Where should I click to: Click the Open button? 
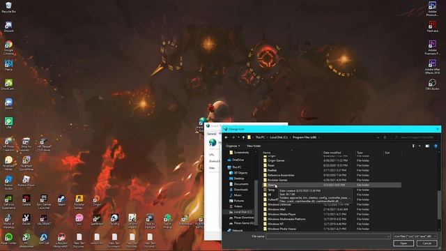tap(403, 243)
